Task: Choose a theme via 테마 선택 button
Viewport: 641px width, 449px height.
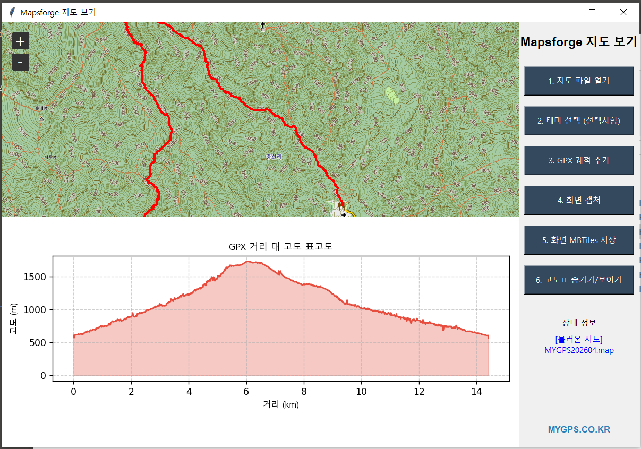Action: [579, 120]
